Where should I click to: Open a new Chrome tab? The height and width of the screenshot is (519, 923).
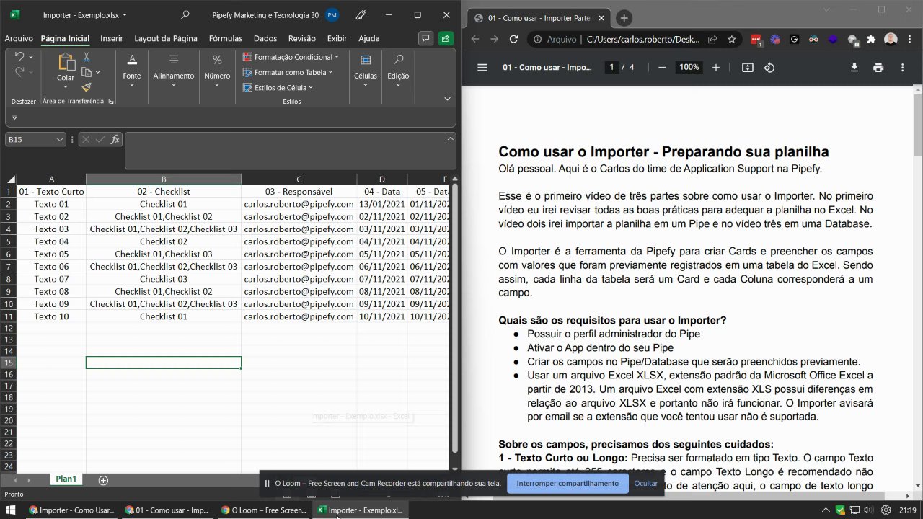tap(624, 18)
